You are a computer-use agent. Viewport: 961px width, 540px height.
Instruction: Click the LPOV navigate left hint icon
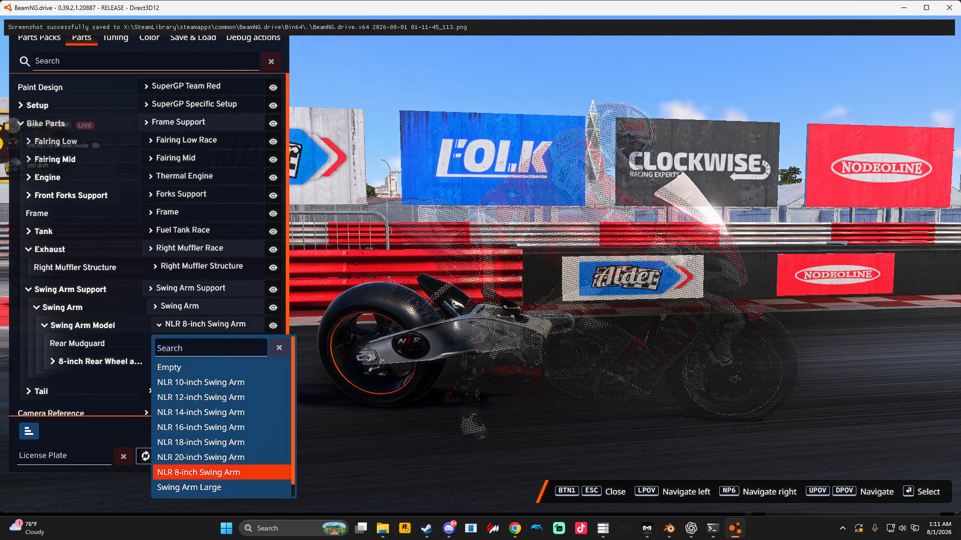click(x=647, y=491)
